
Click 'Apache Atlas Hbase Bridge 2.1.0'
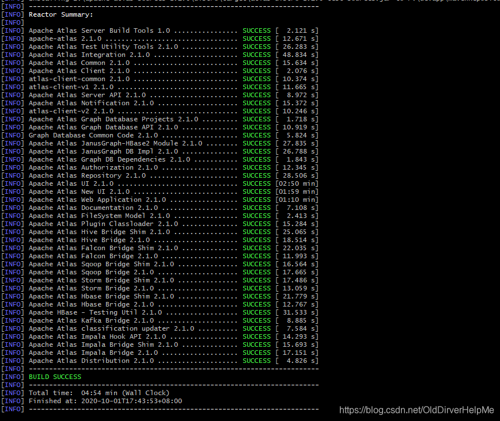(x=91, y=304)
